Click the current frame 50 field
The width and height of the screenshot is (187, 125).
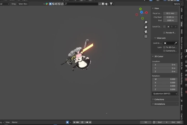(x=146, y=122)
